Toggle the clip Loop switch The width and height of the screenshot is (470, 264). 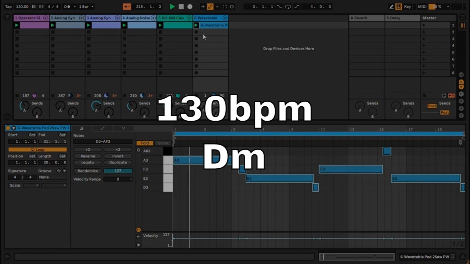tap(37, 150)
